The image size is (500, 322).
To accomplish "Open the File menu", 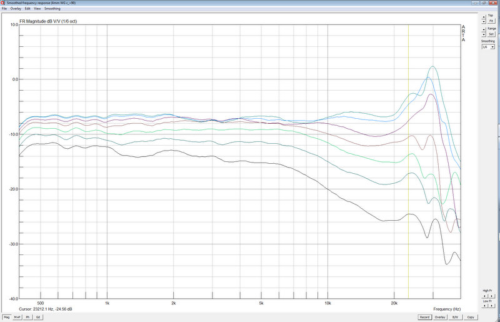I will tap(4, 9).
